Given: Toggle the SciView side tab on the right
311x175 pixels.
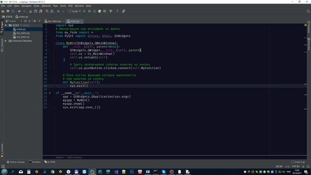Looking at the screenshot, I should coord(309,44).
